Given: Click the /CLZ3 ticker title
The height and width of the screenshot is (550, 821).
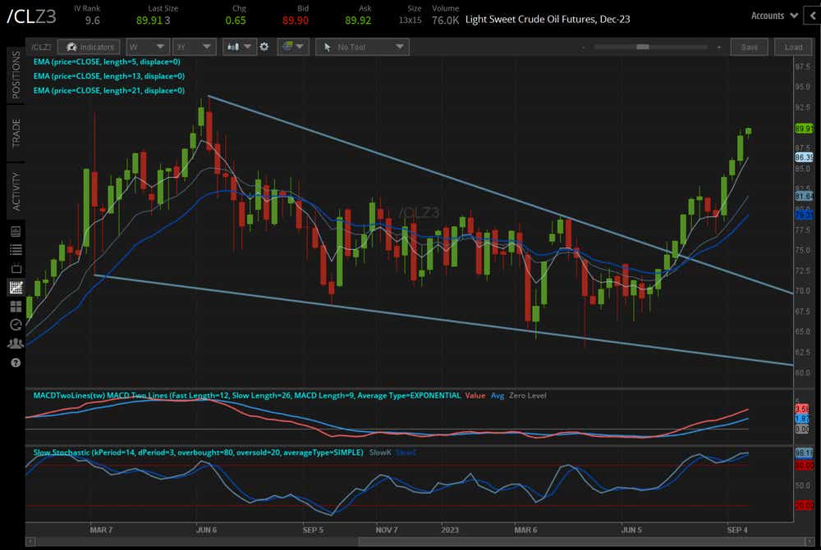Looking at the screenshot, I should (31, 16).
